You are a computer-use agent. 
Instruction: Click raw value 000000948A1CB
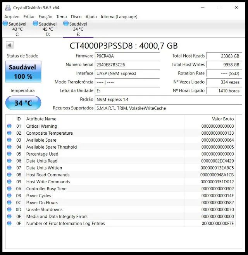click(x=217, y=175)
